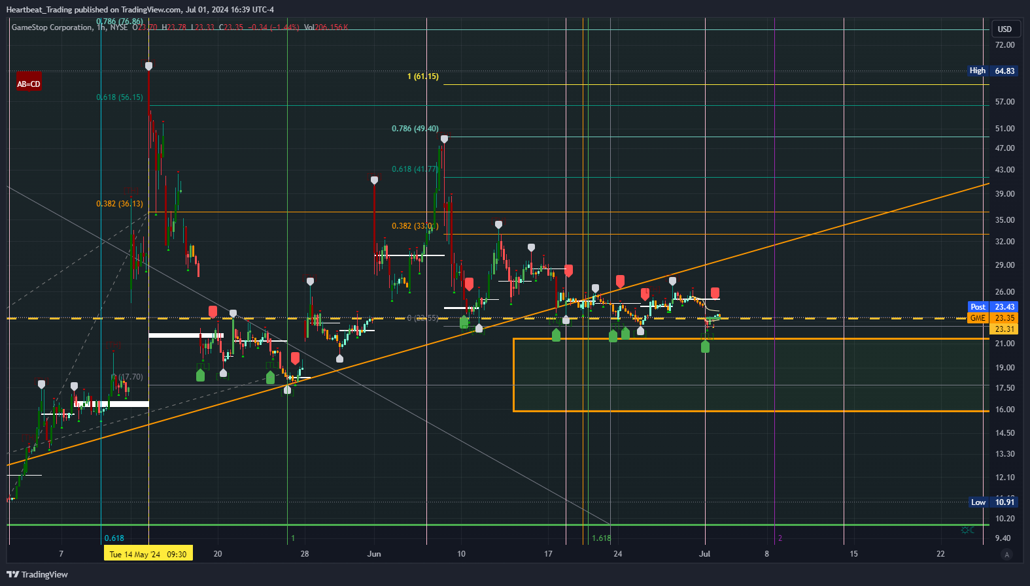Click the moon session icon
1030x586 pixels.
[x=972, y=530]
